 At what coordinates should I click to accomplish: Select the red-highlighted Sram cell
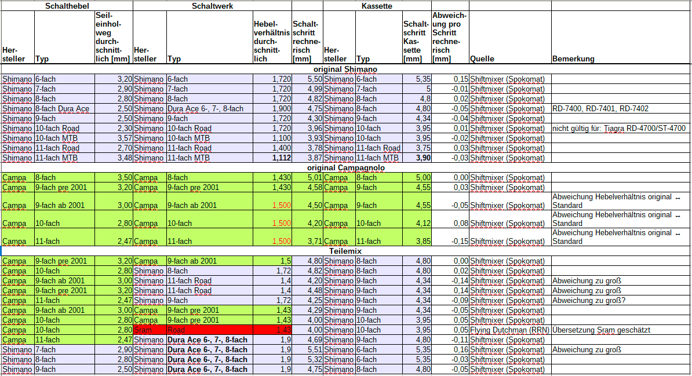tap(150, 330)
